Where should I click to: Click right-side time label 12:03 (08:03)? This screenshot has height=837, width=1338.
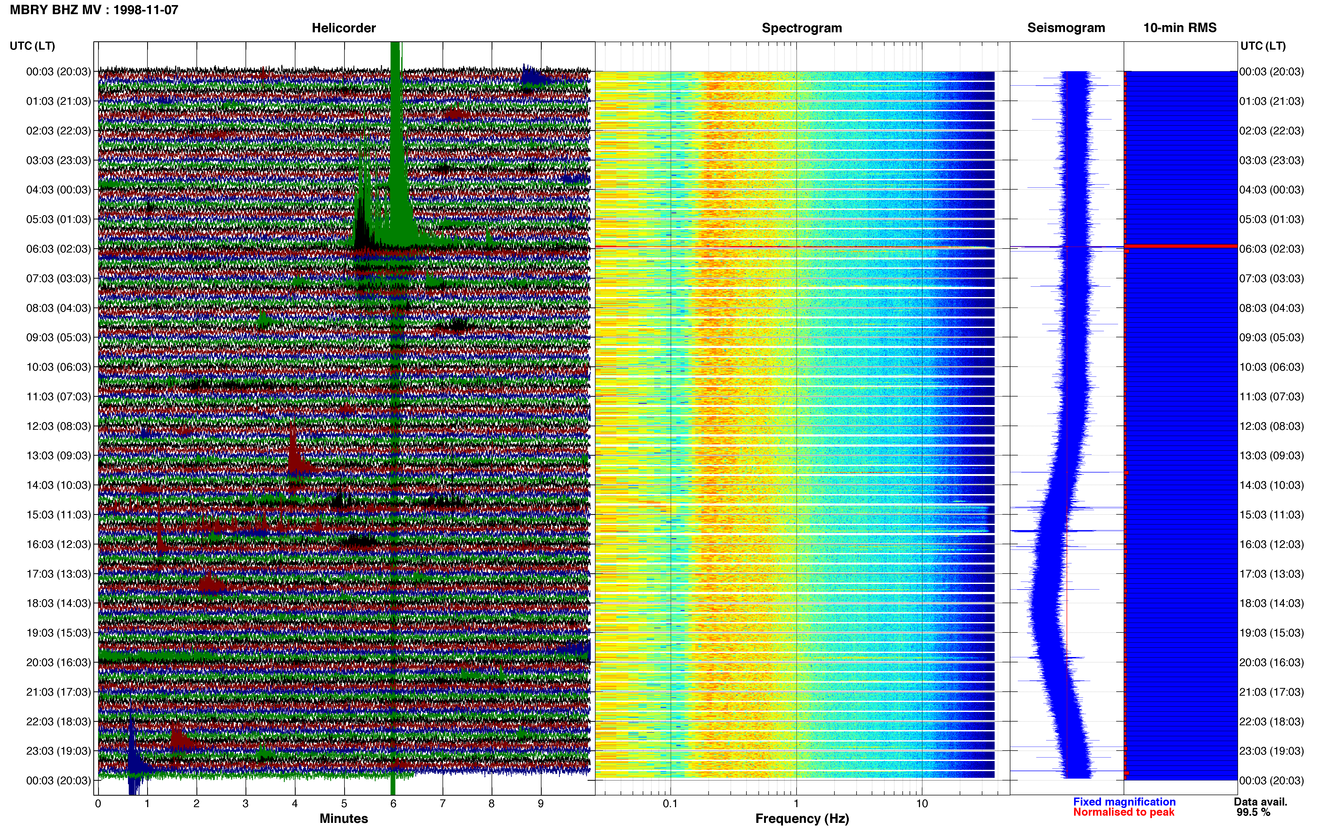pyautogui.click(x=1272, y=426)
